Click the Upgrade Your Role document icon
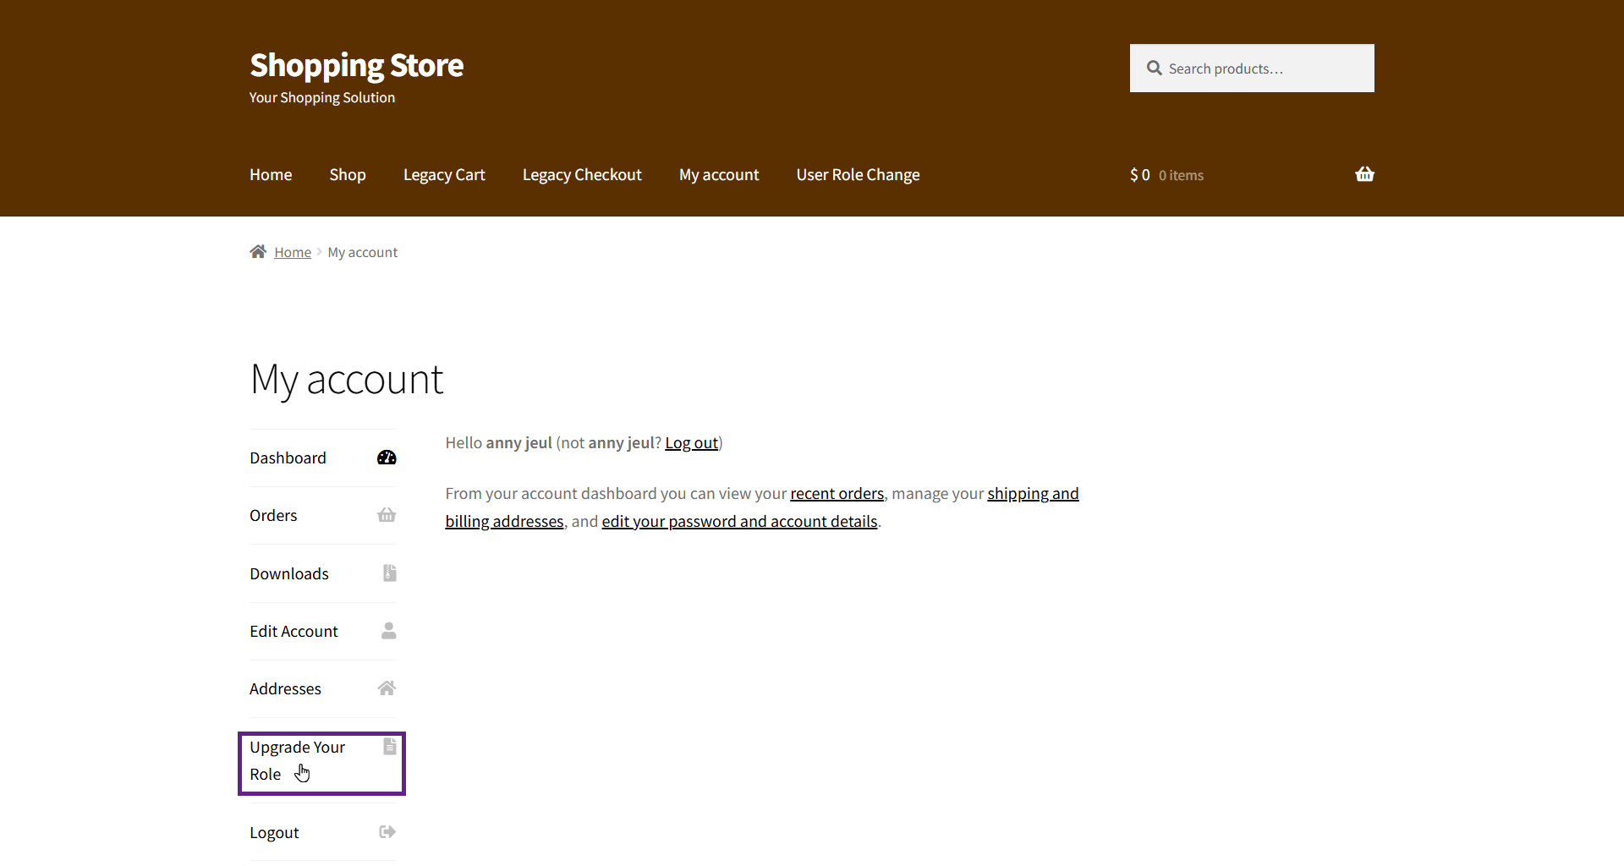Viewport: 1624px width, 866px height. pos(389,747)
